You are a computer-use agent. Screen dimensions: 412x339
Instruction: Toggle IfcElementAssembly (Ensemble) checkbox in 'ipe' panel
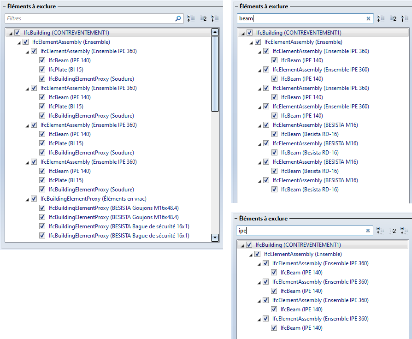point(257,254)
